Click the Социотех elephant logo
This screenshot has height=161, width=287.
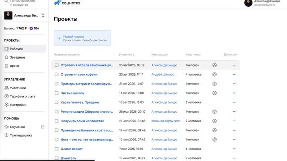pos(57,3)
